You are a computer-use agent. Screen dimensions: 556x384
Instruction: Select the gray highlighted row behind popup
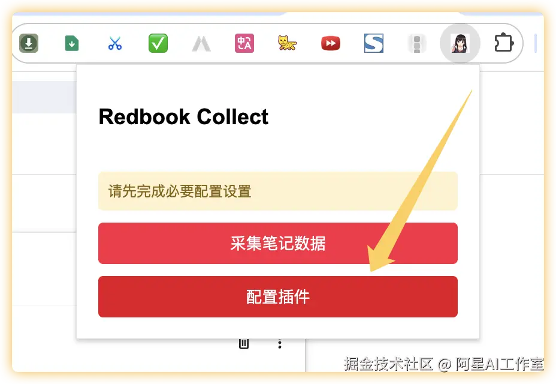(x=44, y=97)
